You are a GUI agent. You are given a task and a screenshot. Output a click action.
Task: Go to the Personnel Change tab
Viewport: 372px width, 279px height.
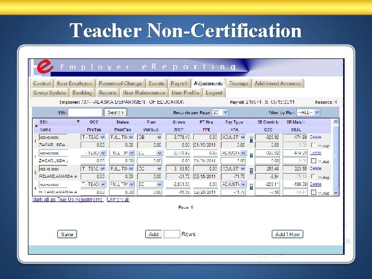tap(120, 83)
